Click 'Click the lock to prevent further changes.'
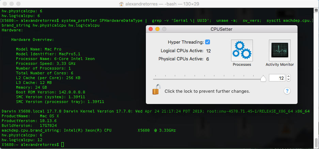Screen dimensions: 319x149 pos(207,91)
